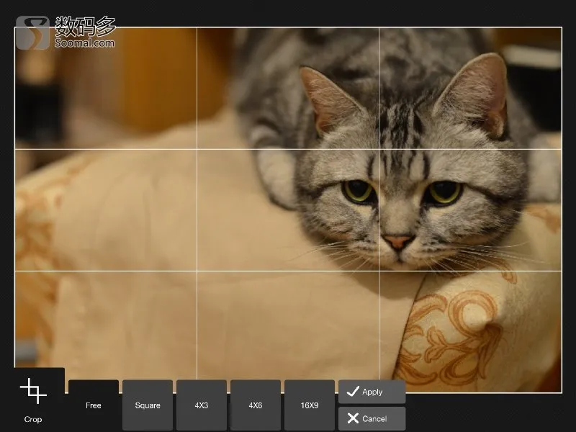Set crop ratio to 4X6
This screenshot has width=576, height=432.
[256, 405]
